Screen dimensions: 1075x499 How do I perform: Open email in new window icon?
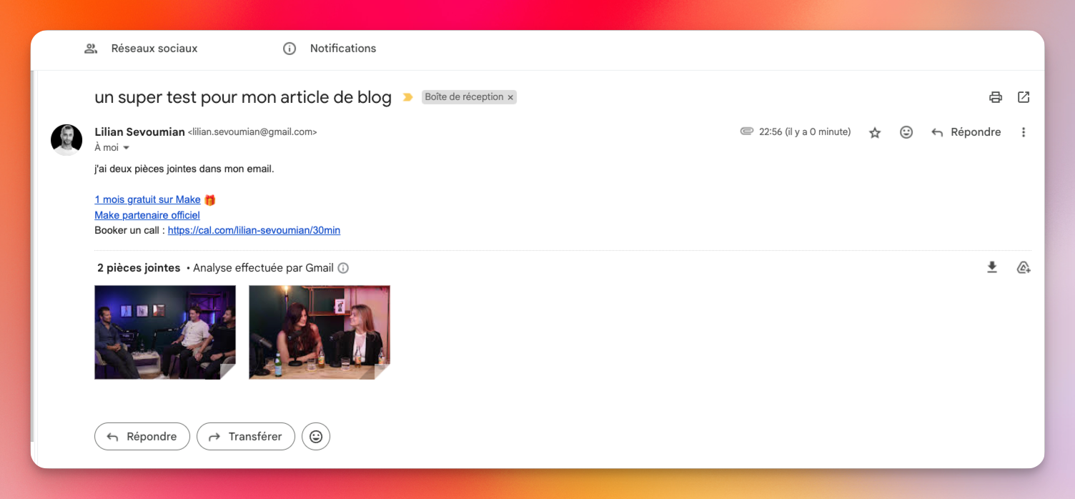coord(1024,97)
